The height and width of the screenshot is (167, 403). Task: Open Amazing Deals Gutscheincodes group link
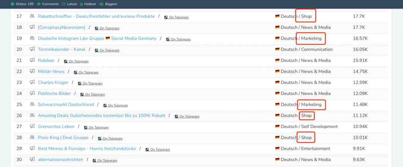(x=101, y=116)
